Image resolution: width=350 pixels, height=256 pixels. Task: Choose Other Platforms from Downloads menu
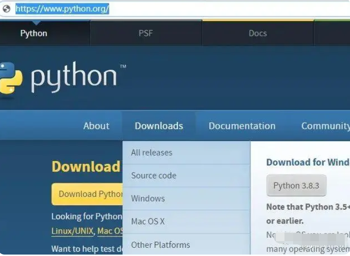point(186,245)
